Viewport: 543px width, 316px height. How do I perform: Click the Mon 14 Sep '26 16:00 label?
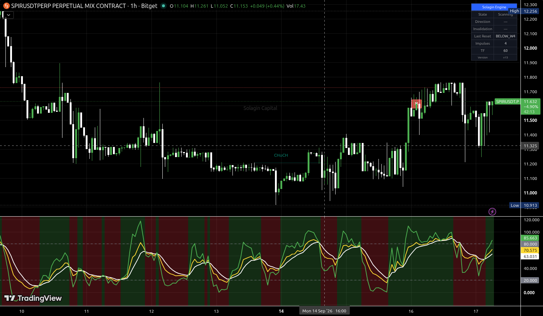[x=324, y=311]
